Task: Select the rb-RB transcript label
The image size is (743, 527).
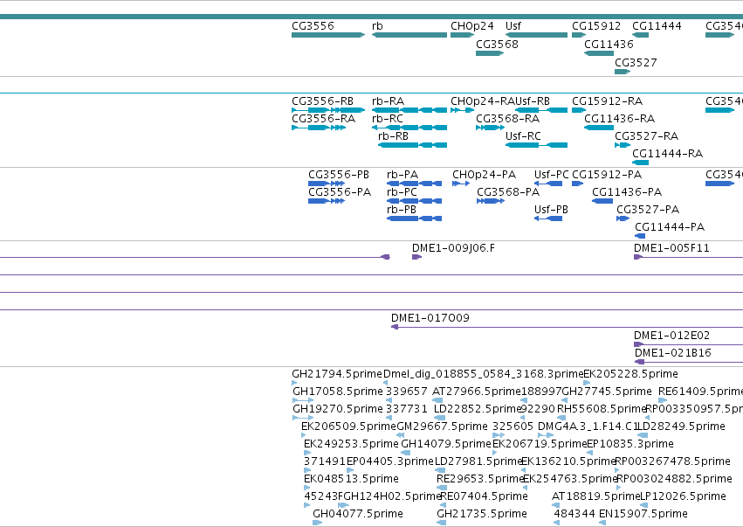Action: pyautogui.click(x=393, y=136)
